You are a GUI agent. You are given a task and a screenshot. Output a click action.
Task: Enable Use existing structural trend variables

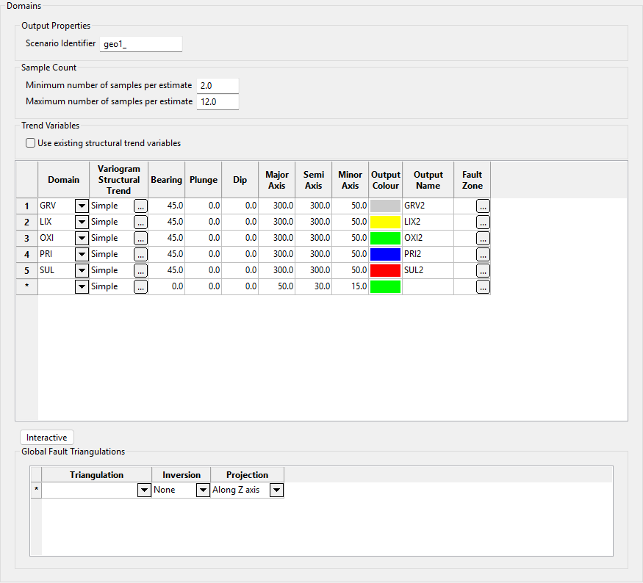(30, 143)
